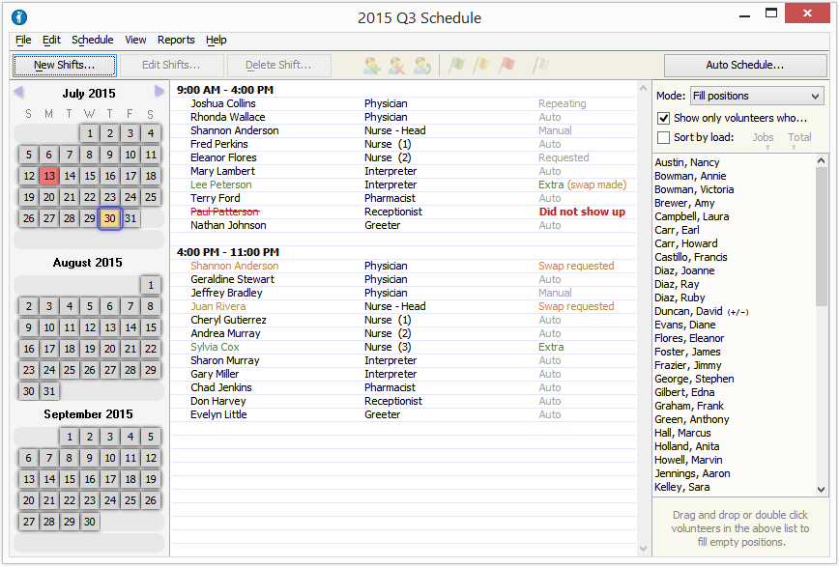
Task: Open the Mode dropdown showing Fill positions
Action: pos(757,96)
